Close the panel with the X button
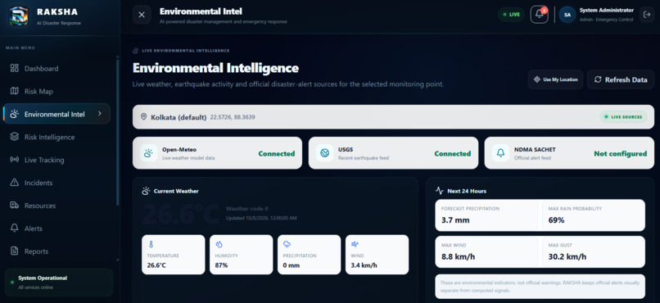The height and width of the screenshot is (303, 660). click(x=142, y=15)
